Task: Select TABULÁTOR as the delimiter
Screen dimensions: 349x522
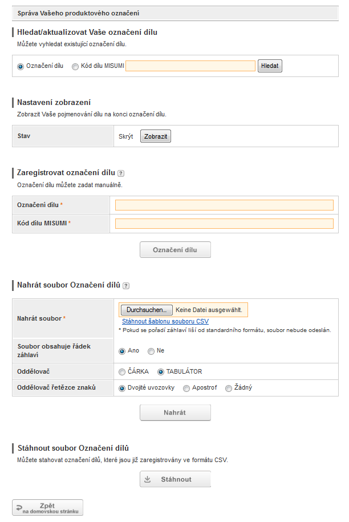Action: coord(161,372)
